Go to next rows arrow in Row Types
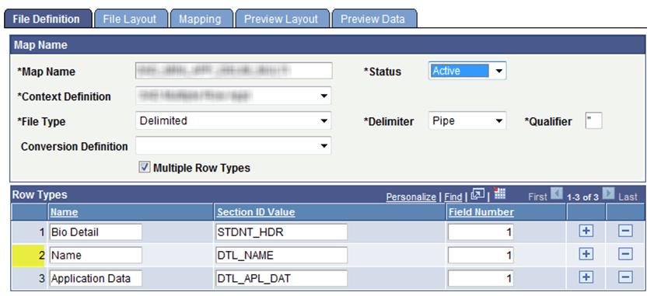Viewport: 654px width, 296px height. (609, 194)
